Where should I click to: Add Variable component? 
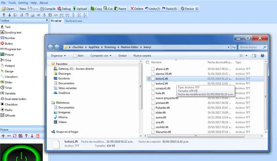point(8,93)
